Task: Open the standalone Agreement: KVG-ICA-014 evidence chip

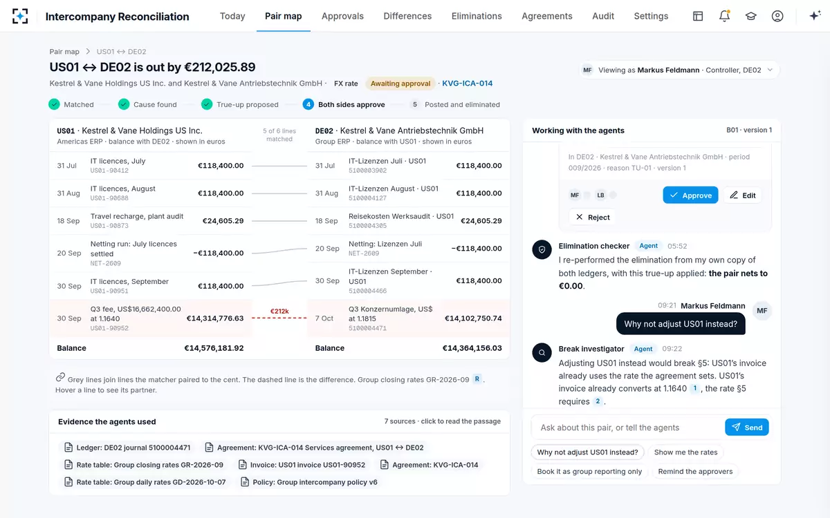Action: [429, 465]
